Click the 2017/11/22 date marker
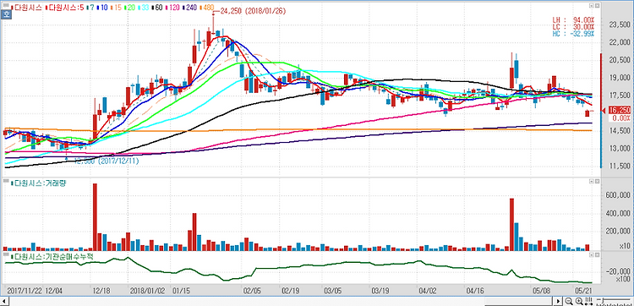 pyautogui.click(x=24, y=291)
